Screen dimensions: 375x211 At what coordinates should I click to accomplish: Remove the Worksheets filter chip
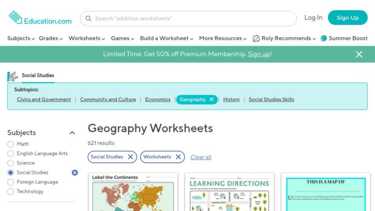178,157
